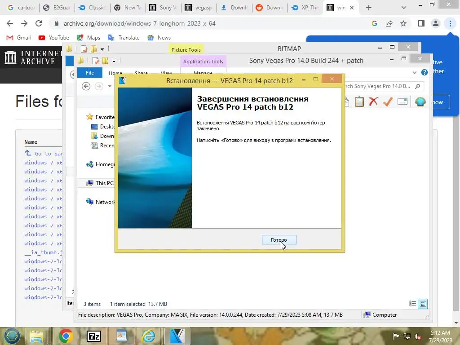Switch to vegasp tab
This screenshot has width=460, height=345.
pos(199,8)
